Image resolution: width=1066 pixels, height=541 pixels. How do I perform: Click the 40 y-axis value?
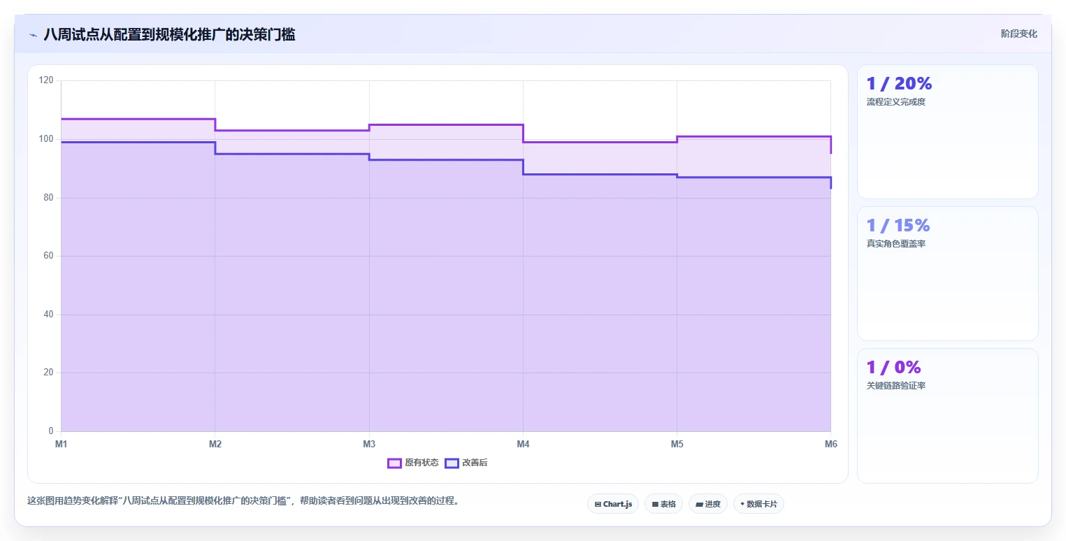pyautogui.click(x=48, y=315)
